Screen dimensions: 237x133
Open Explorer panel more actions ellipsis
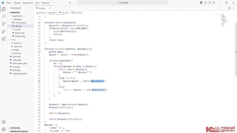(x=30, y=8)
